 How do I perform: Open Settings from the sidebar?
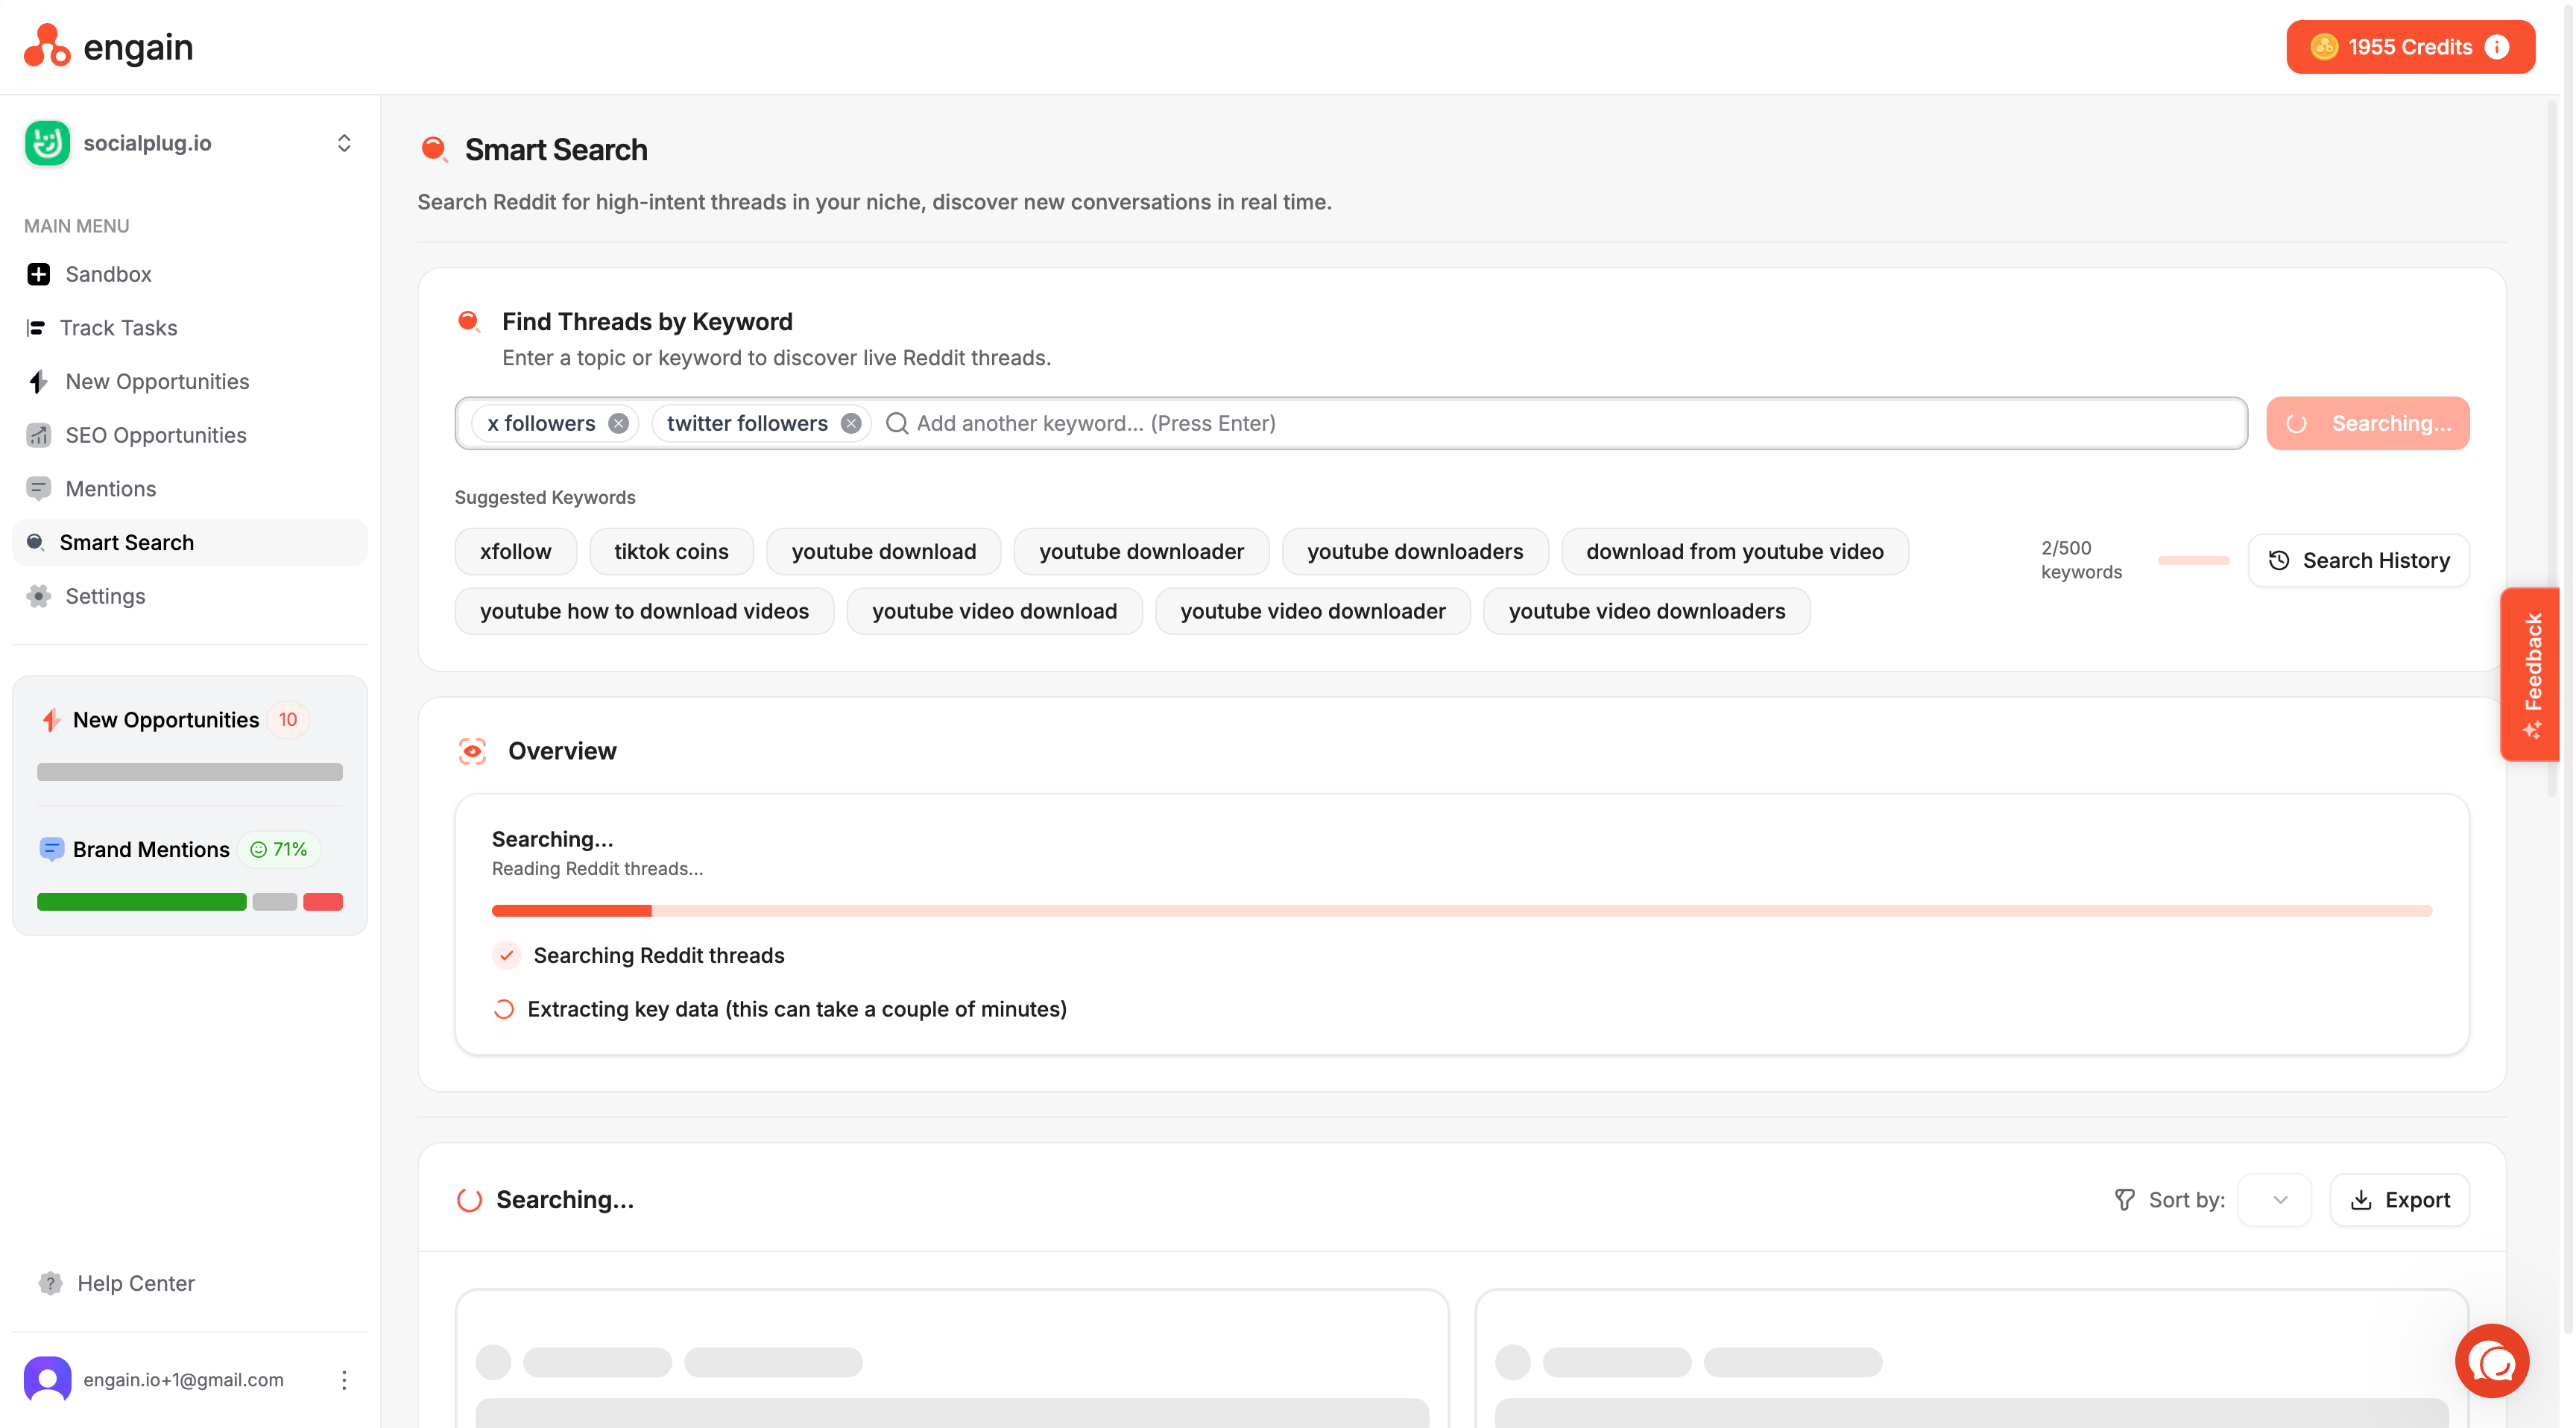click(190, 596)
